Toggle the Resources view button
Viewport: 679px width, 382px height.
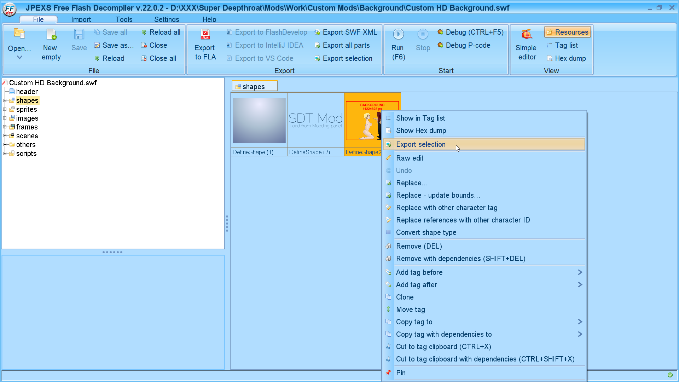(567, 32)
